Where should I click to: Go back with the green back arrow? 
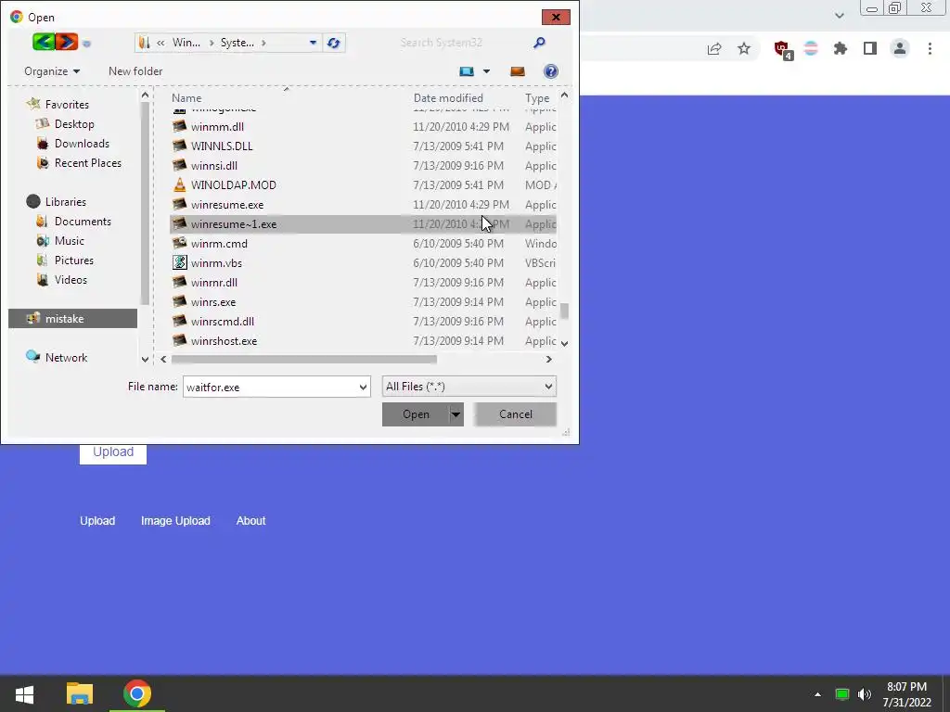(x=43, y=42)
